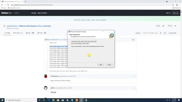Open the Mail app from taskbar
The image size is (182, 102).
(63, 100)
